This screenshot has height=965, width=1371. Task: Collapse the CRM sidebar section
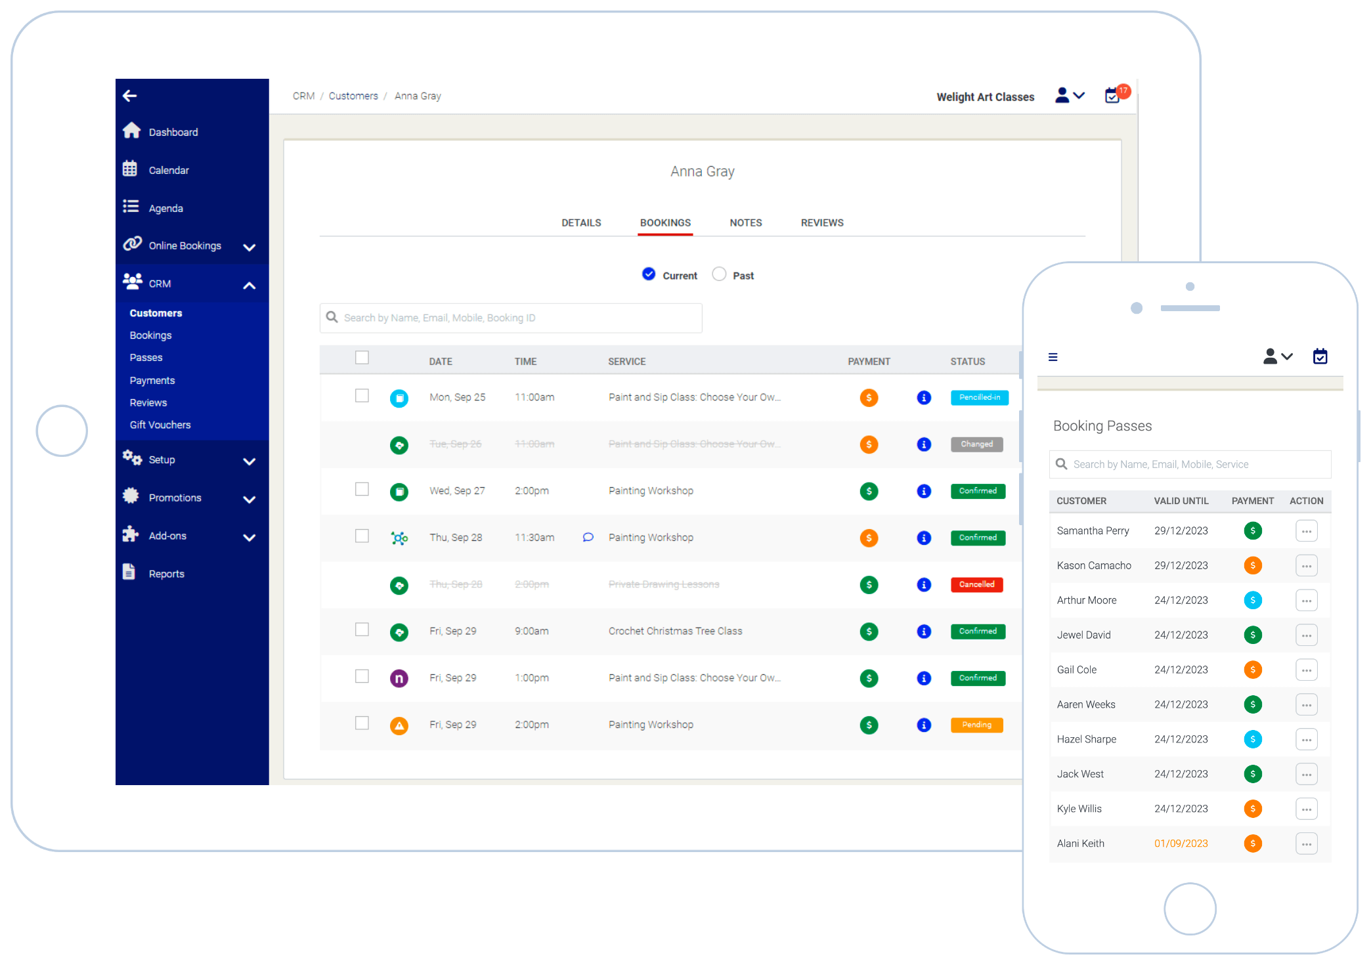click(x=249, y=285)
